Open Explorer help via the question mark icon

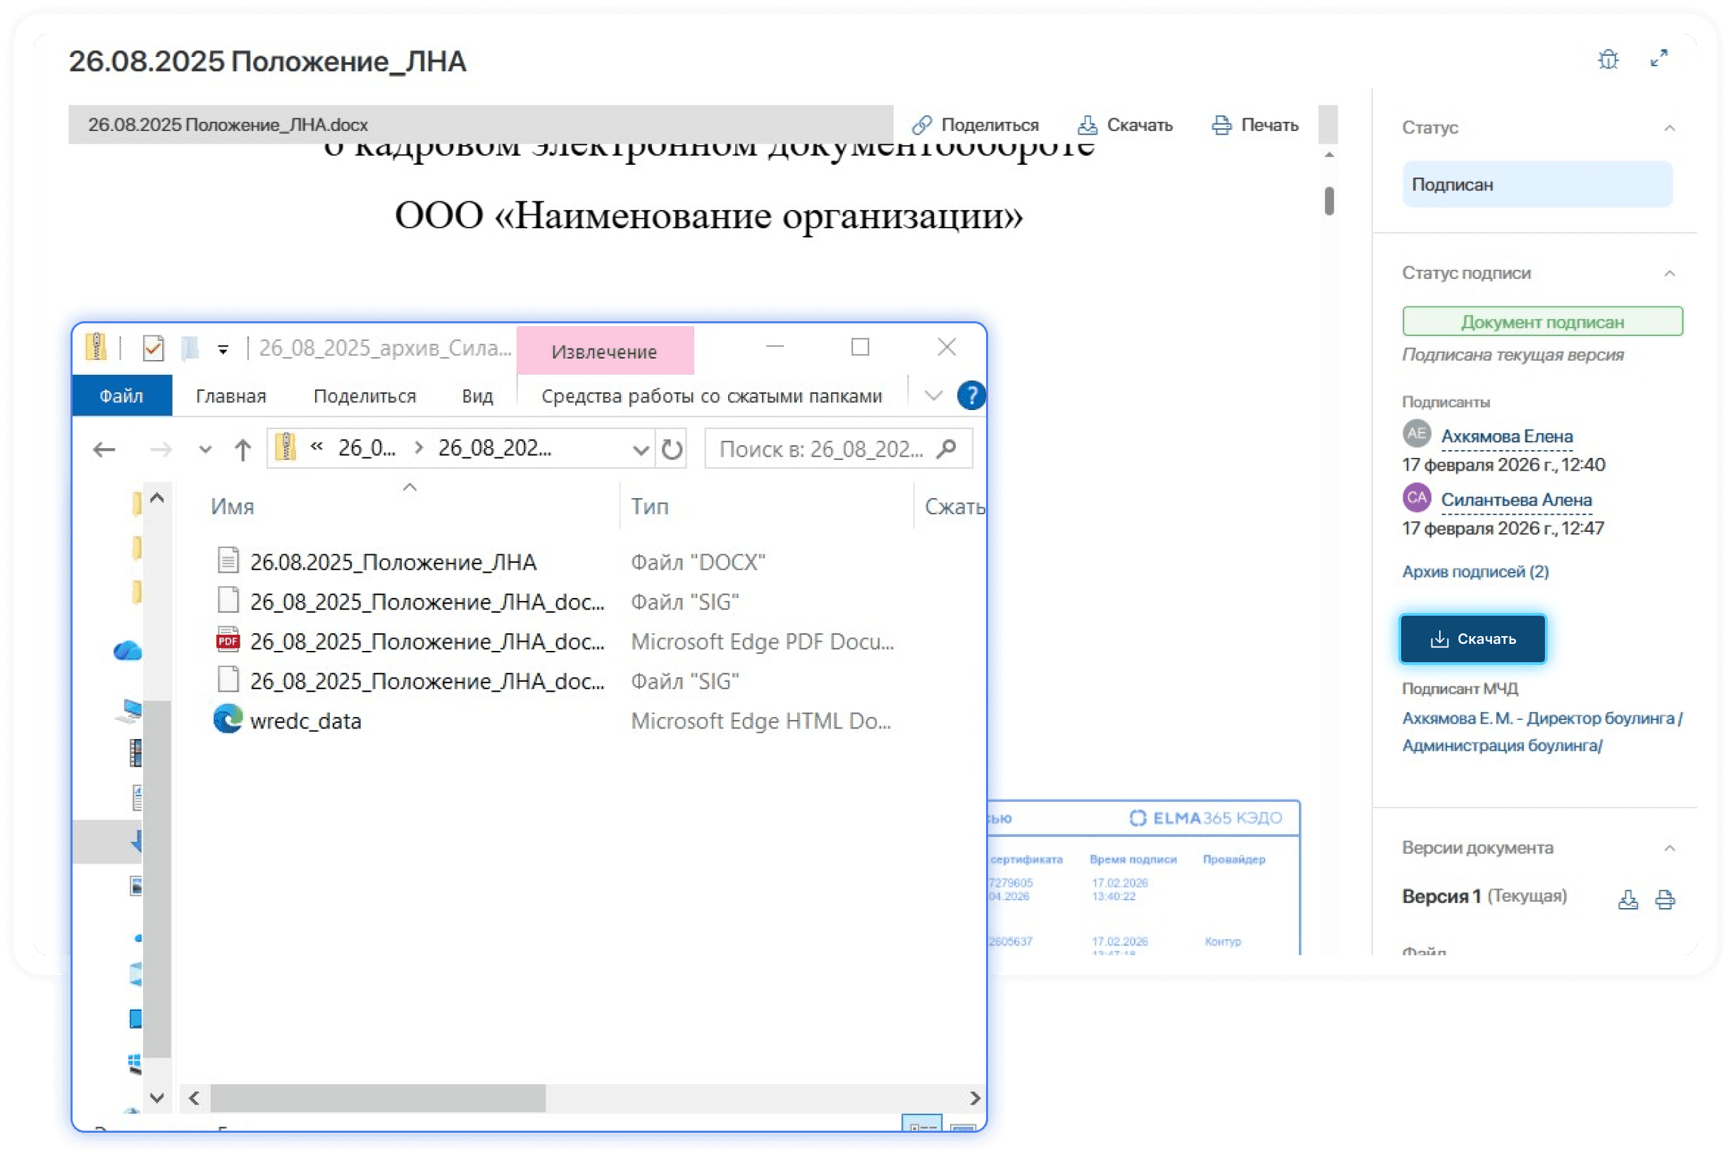click(971, 395)
